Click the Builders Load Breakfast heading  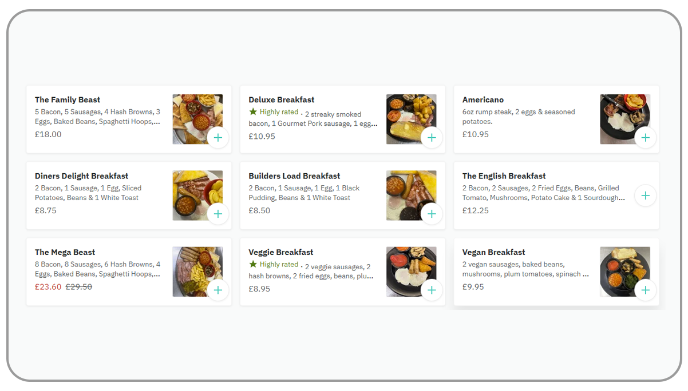[294, 176]
